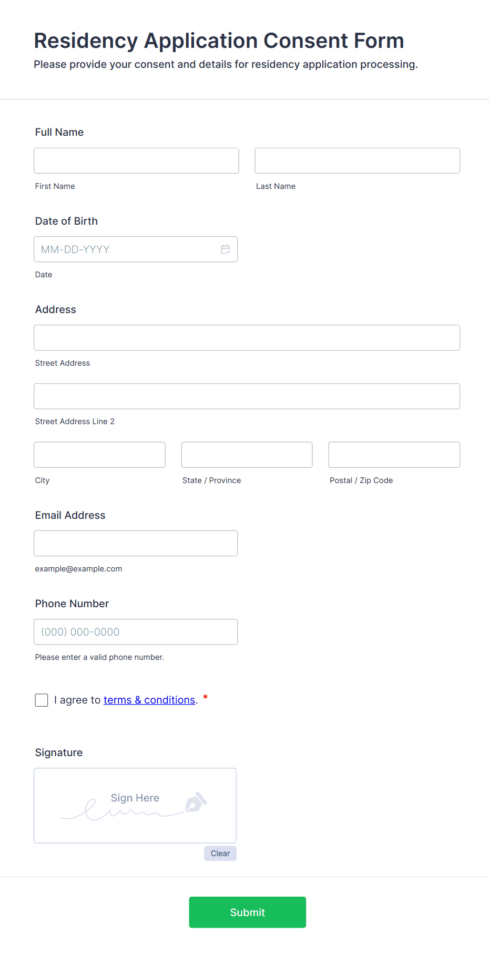
Task: Check the terms agreement checkbox
Action: 42,700
